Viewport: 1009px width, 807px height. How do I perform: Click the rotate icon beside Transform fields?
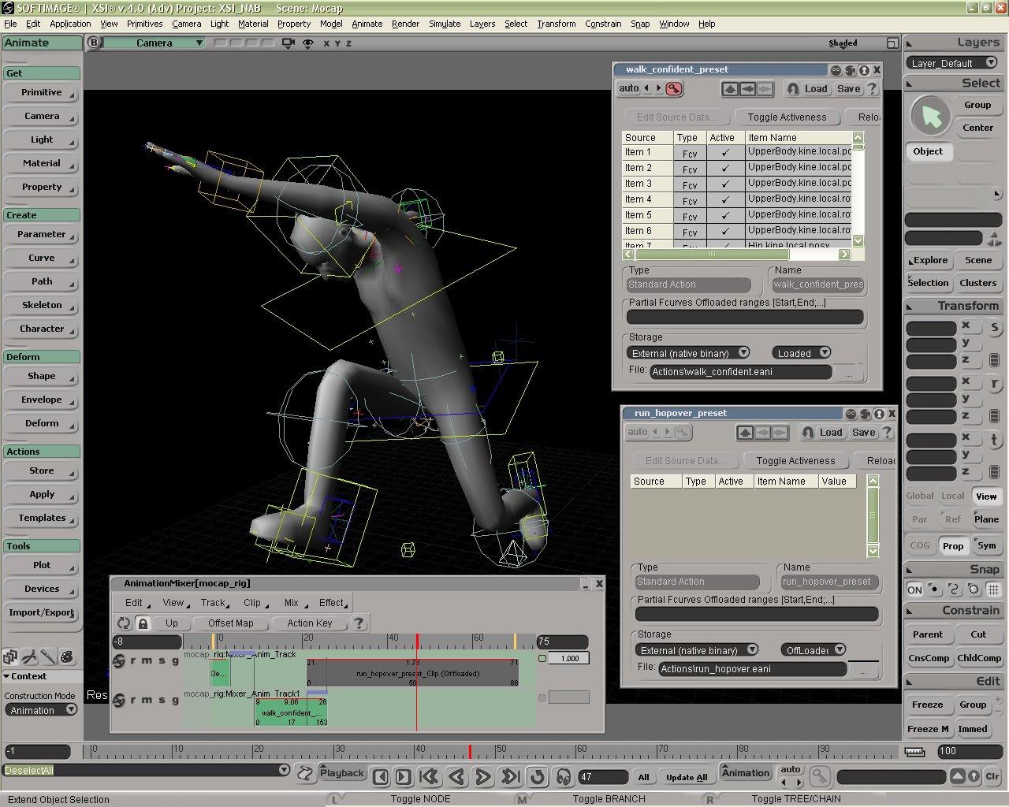click(x=994, y=385)
